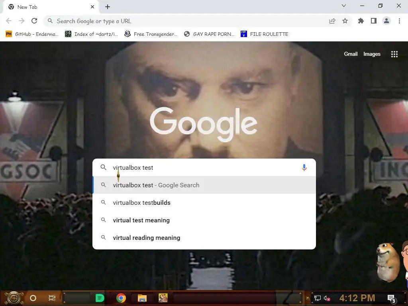Screen dimensions: 408x306
Task: Open the Start menu from the taskbar orb
Action: pyautogui.click(x=14, y=298)
